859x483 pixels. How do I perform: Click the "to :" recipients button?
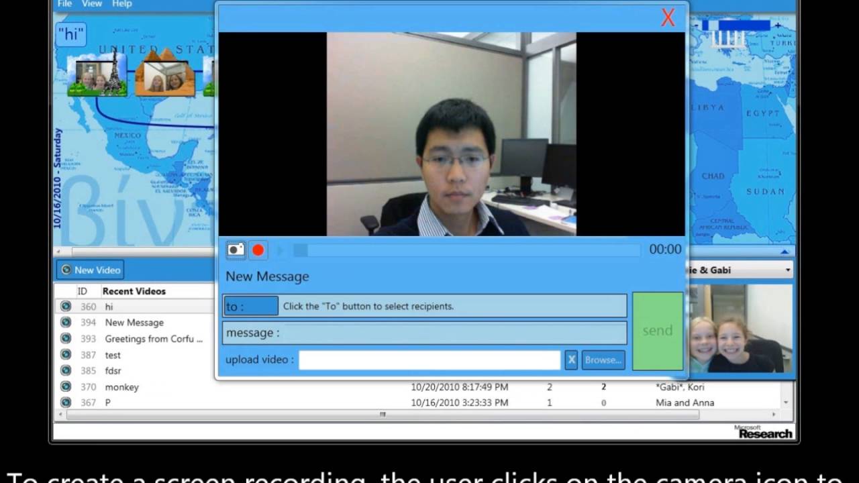(x=250, y=306)
